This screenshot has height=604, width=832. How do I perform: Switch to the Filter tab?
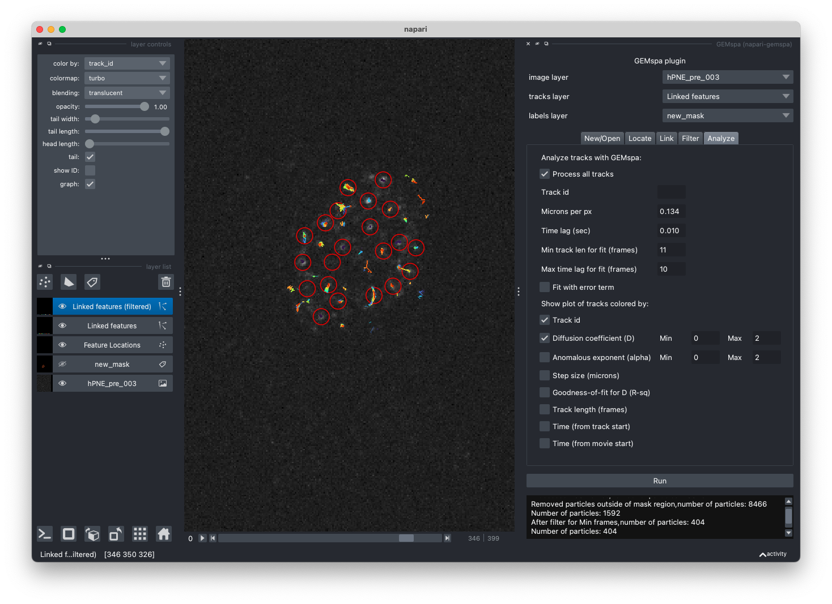(690, 138)
